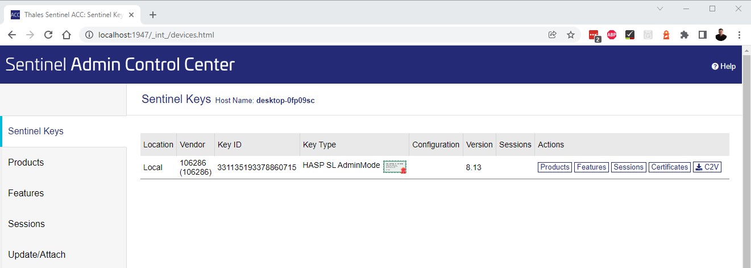Open the red extension with badge 2
Viewport: 751px width, 268px height.
(x=594, y=35)
